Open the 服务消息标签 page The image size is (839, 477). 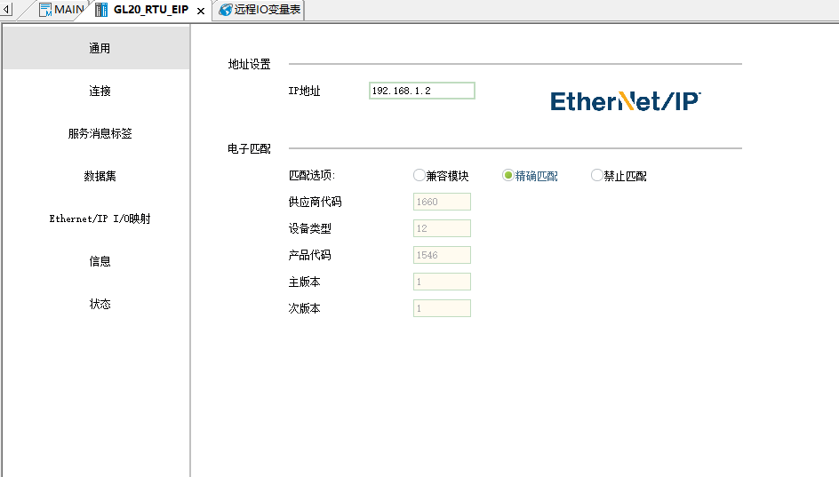[x=100, y=134]
